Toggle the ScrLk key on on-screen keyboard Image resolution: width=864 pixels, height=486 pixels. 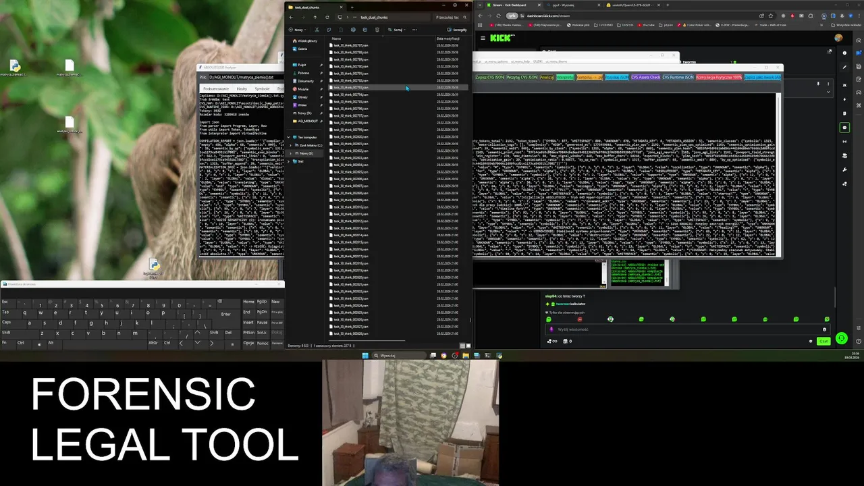click(262, 333)
